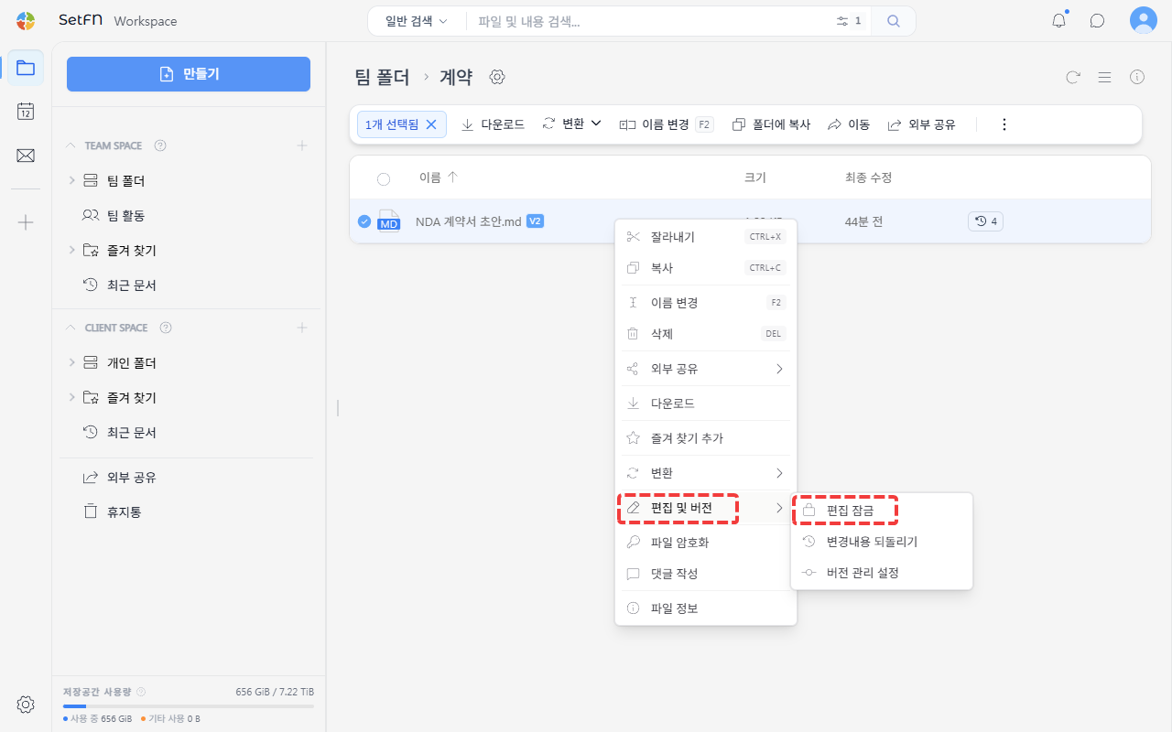Click the MD file type icon
Screen dimensions: 1172x732
pyautogui.click(x=389, y=221)
